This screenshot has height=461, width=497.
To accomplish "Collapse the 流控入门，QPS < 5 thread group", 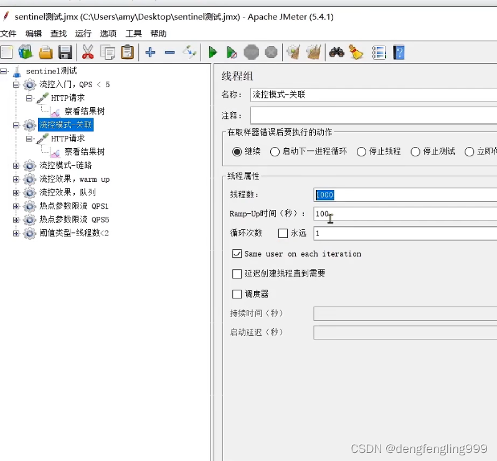I will (x=16, y=85).
